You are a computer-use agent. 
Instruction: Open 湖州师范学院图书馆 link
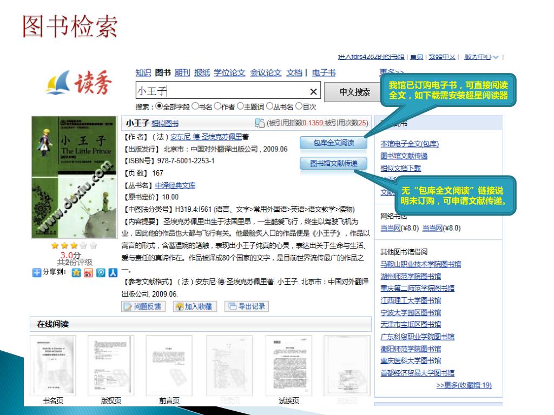(411, 276)
